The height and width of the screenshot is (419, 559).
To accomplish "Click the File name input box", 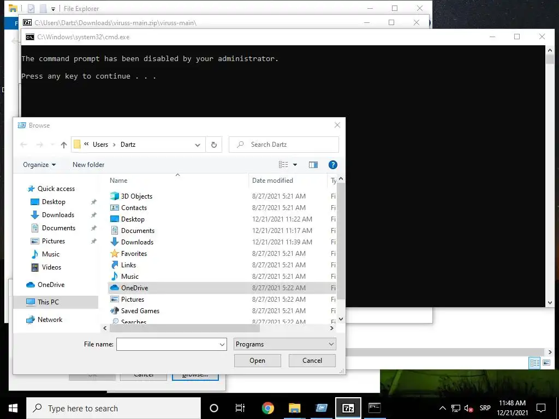I will click(x=167, y=344).
